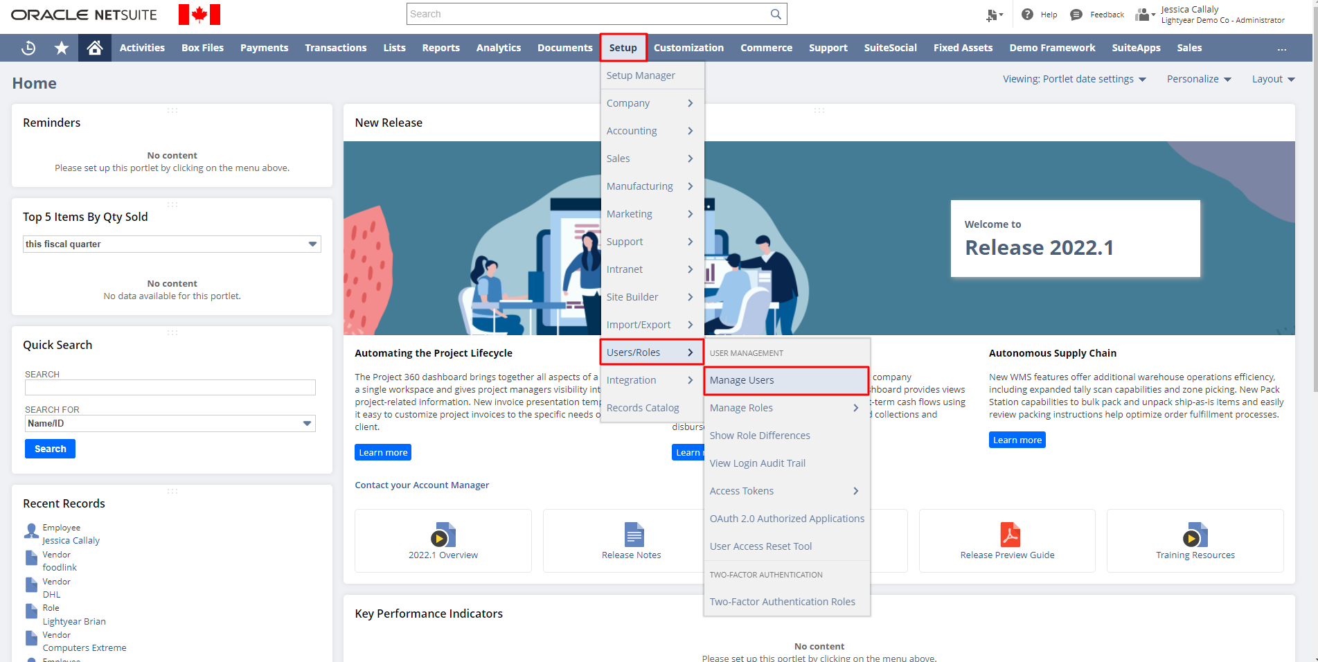Open the Setup menu

click(623, 48)
